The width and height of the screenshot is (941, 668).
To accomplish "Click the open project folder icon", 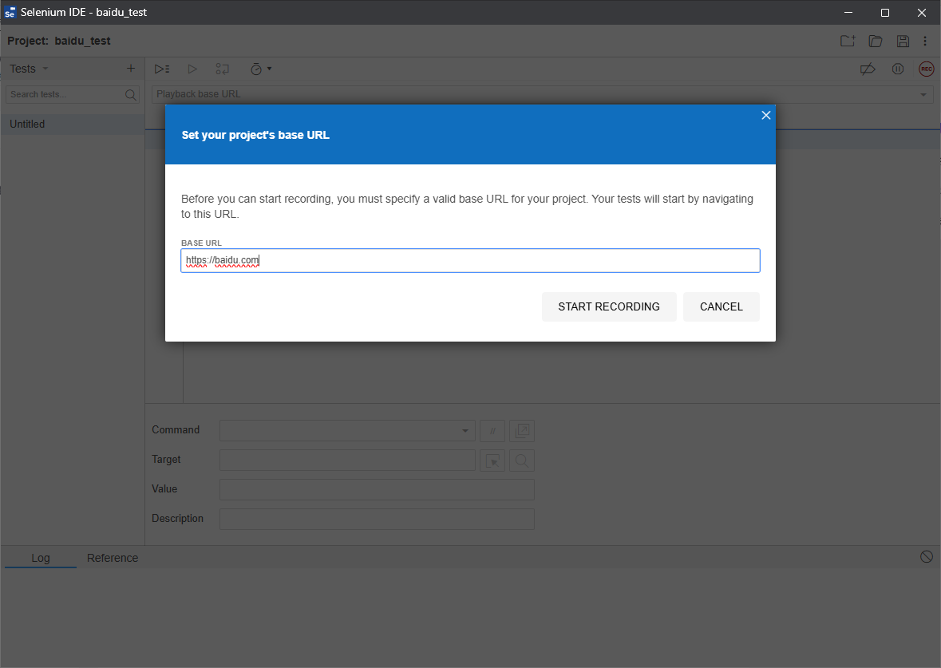I will click(876, 41).
